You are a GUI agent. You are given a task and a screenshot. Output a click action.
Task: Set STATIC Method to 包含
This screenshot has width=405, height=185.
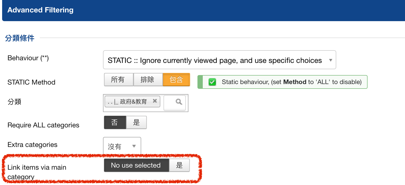[x=176, y=80]
